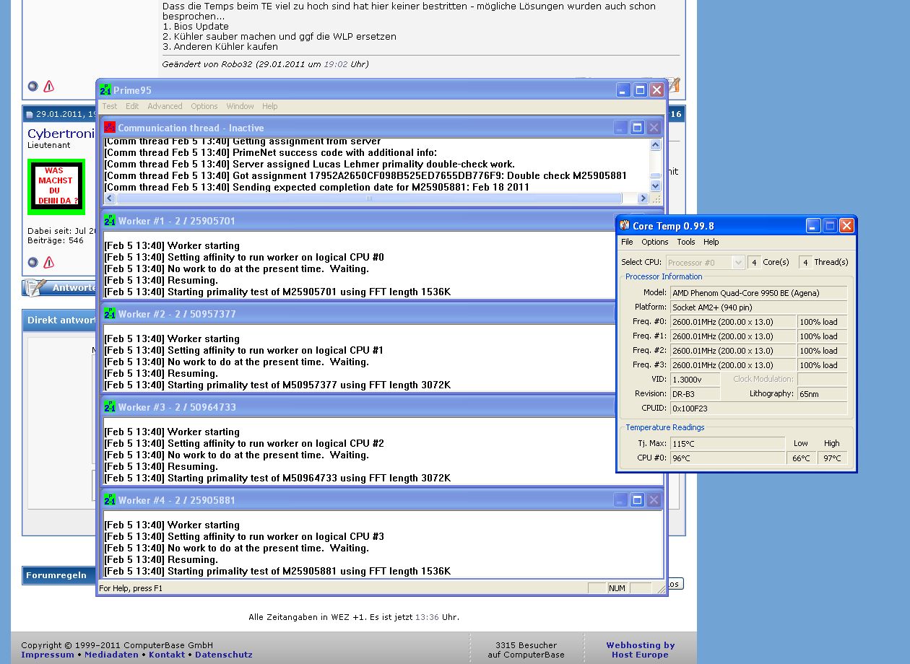Click the Antworten reply button on the forum

tap(60, 288)
